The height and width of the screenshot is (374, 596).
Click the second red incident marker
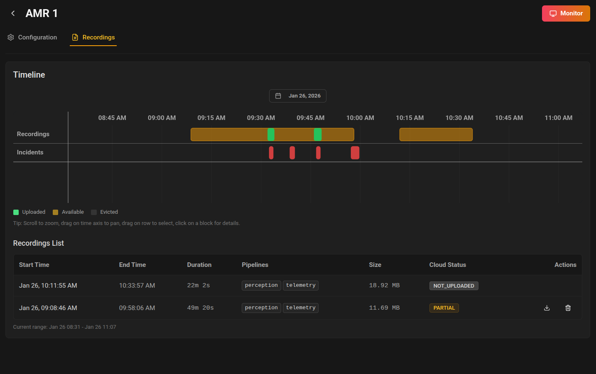(x=292, y=153)
